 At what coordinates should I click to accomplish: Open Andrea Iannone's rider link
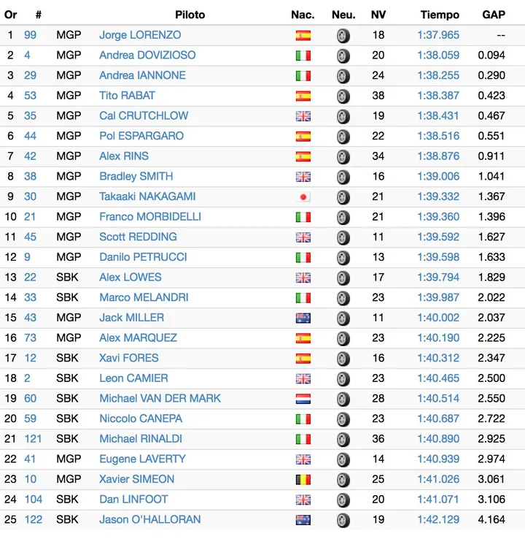[142, 75]
